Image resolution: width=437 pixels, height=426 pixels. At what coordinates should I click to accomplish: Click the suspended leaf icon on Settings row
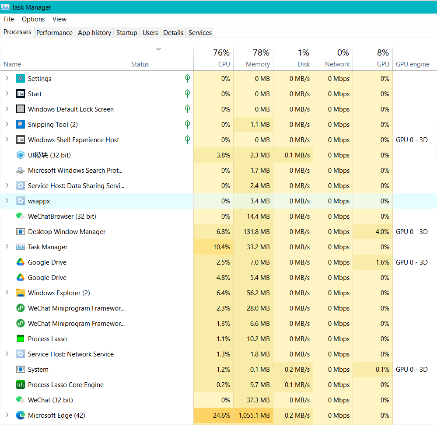point(187,78)
